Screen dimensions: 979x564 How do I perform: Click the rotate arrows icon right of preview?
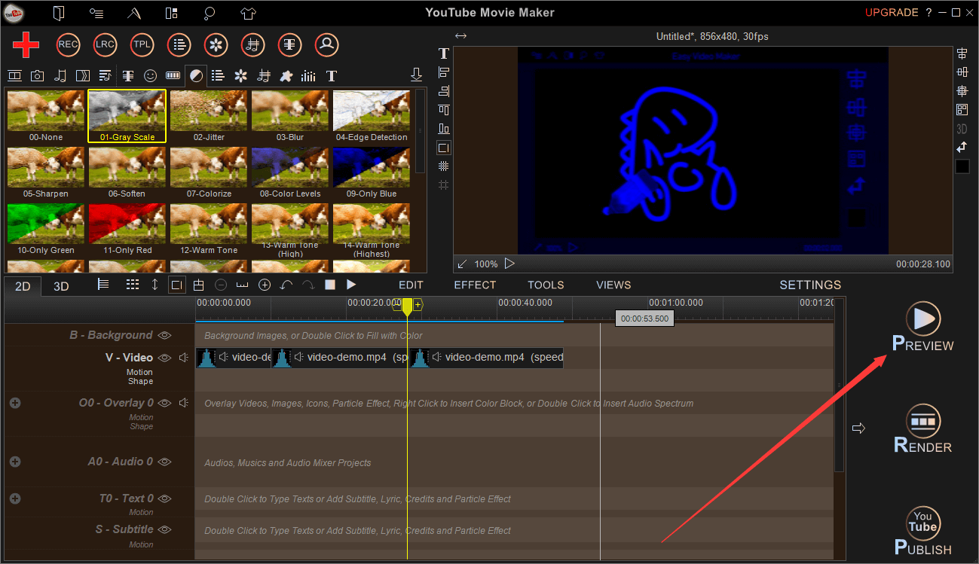pyautogui.click(x=962, y=148)
